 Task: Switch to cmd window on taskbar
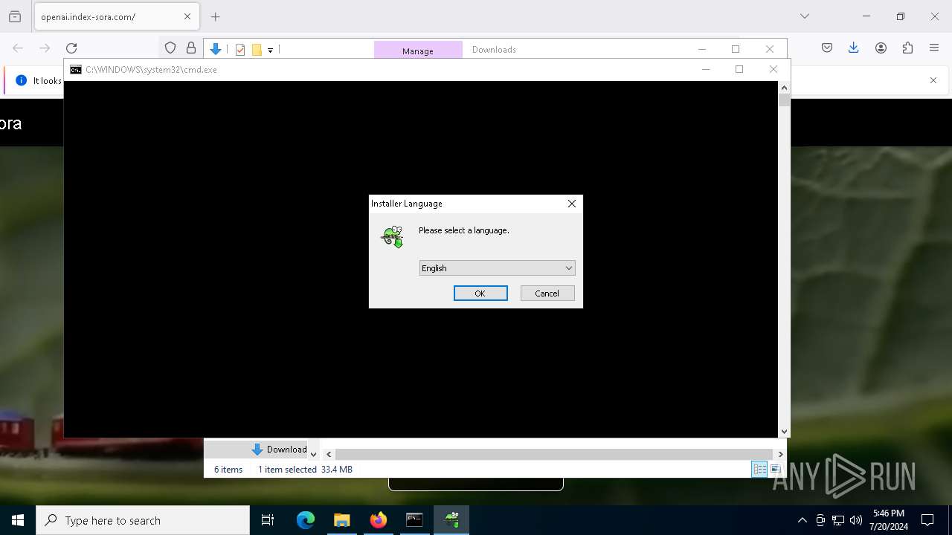[414, 520]
